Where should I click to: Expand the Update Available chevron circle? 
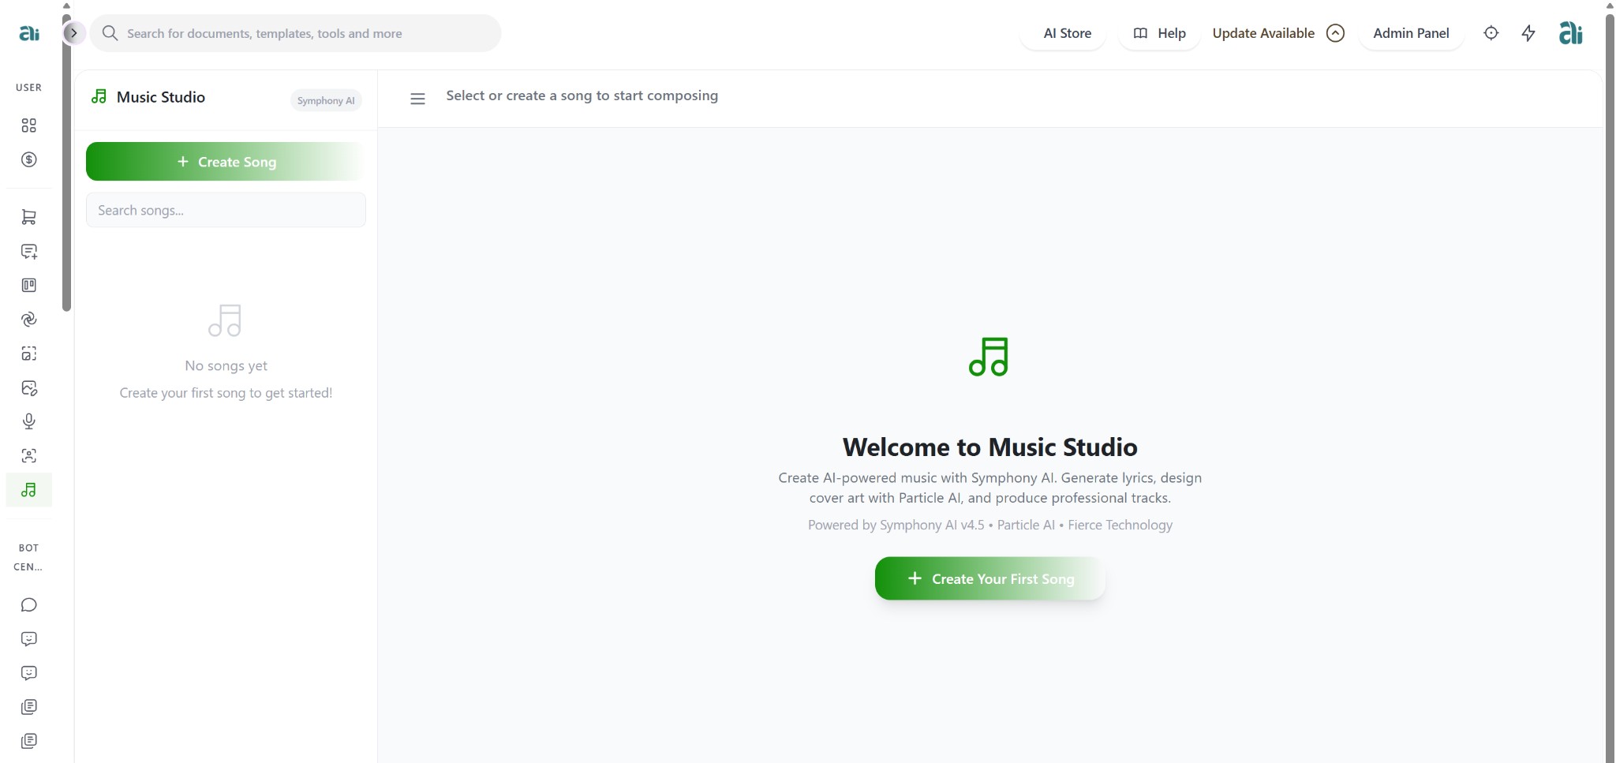pyautogui.click(x=1335, y=33)
